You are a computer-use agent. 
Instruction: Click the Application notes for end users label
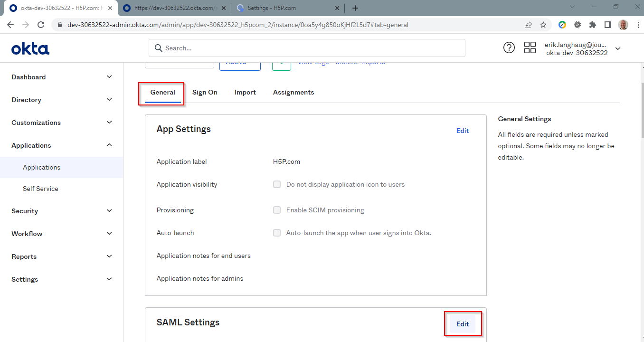point(204,256)
